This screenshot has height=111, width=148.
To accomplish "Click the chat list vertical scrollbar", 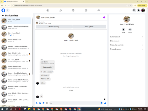I will click(33, 47).
